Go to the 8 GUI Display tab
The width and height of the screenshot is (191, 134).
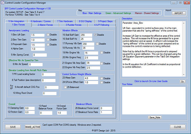pyautogui.click(x=86, y=21)
